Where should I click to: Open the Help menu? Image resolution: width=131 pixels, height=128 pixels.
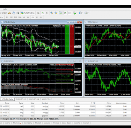[x=5, y=9]
